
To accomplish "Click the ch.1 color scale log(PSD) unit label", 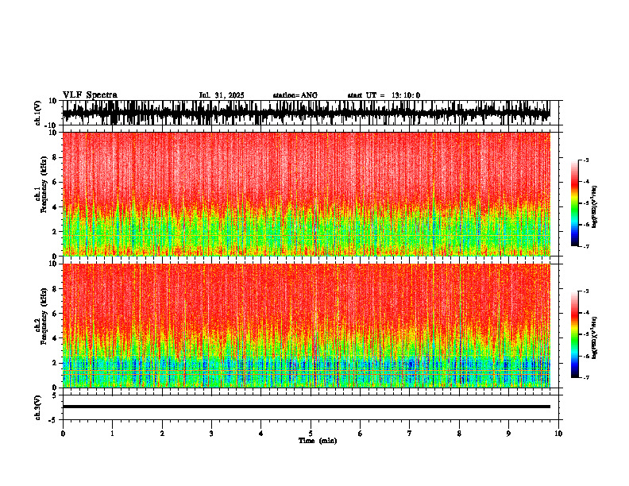I will click(x=595, y=207).
